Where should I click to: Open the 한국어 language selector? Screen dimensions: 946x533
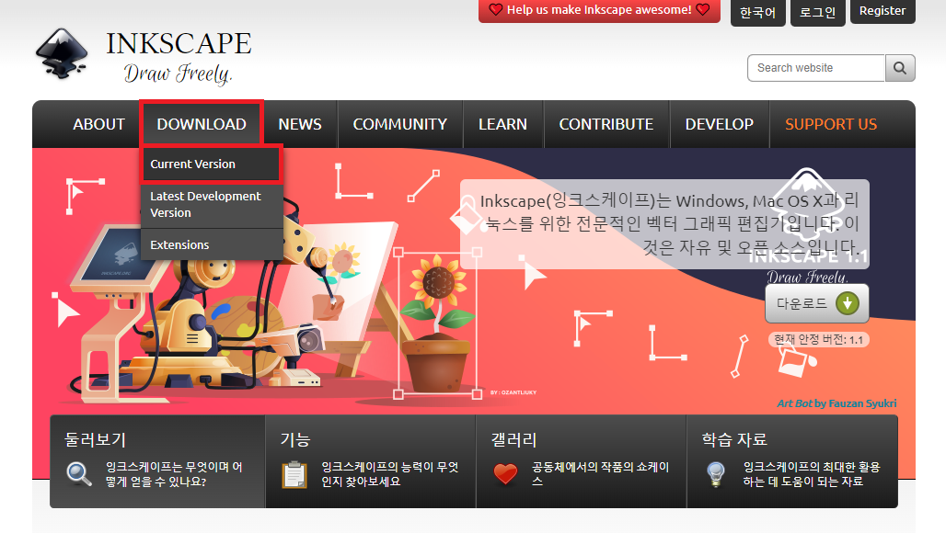[x=757, y=12]
